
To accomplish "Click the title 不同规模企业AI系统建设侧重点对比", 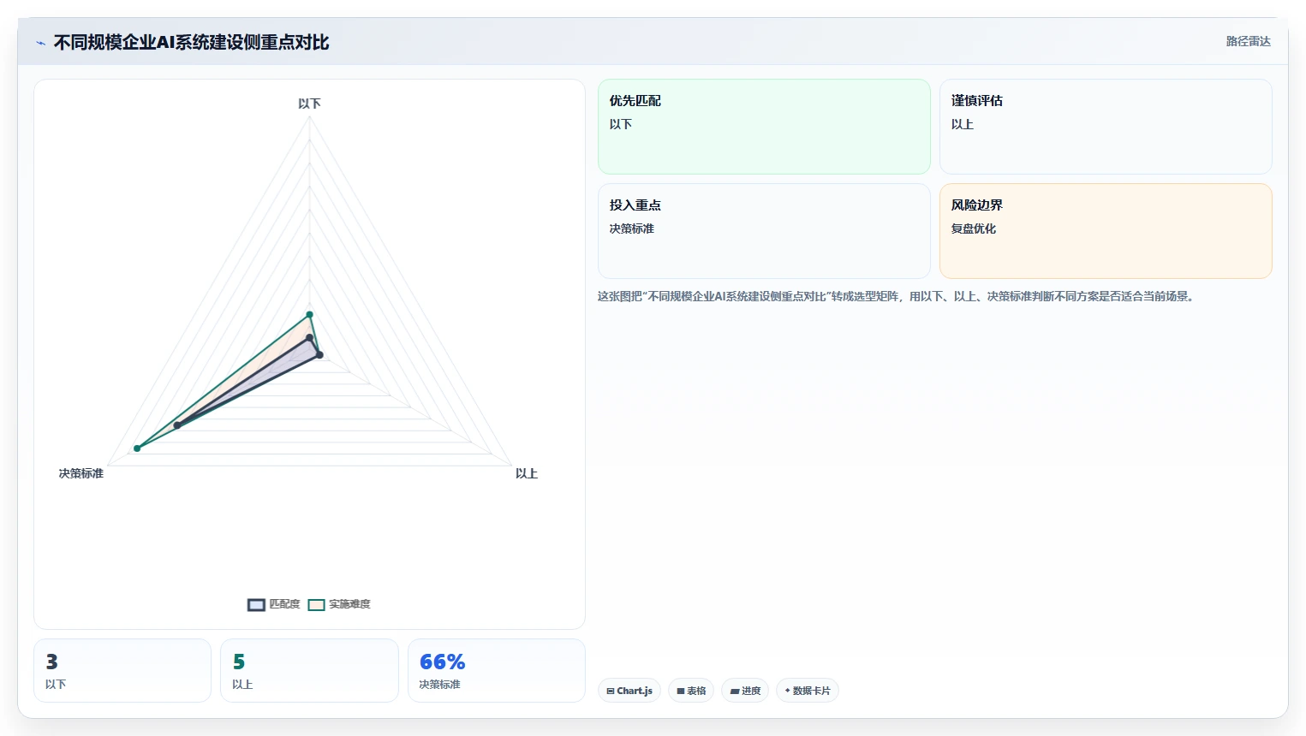I will [x=191, y=42].
